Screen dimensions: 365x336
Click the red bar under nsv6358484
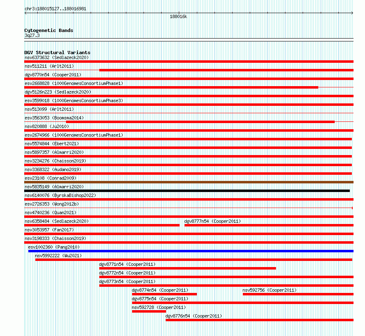(x=102, y=225)
